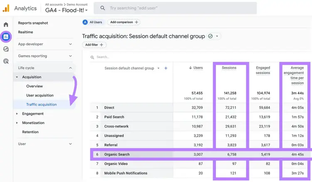This screenshot has width=312, height=182.
Task: Click Cross-network engaged sessions 23,119
Action: tap(265, 126)
